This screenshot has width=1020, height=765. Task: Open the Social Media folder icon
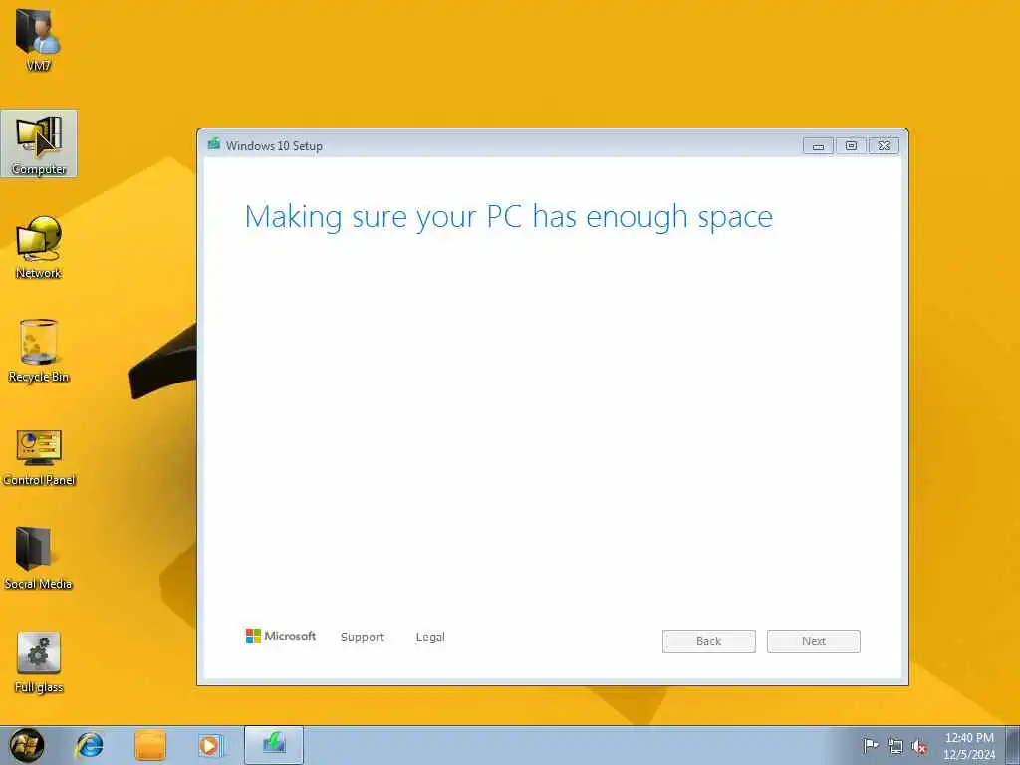pos(39,558)
